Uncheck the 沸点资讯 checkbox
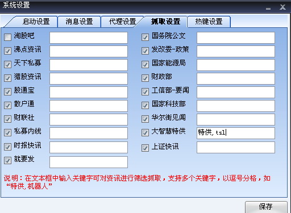The width and height of the screenshot is (291, 213). 7,51
